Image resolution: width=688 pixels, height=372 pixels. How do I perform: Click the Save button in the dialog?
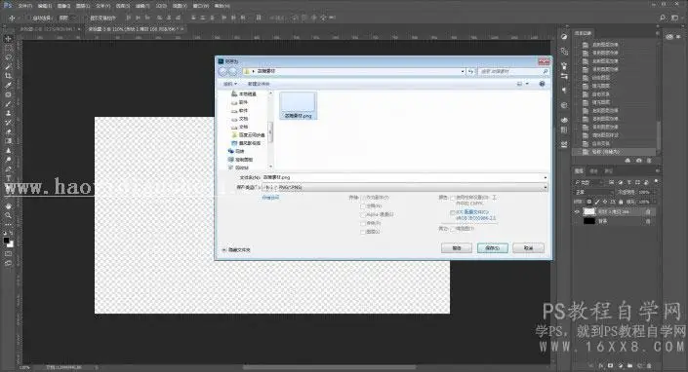pyautogui.click(x=492, y=248)
